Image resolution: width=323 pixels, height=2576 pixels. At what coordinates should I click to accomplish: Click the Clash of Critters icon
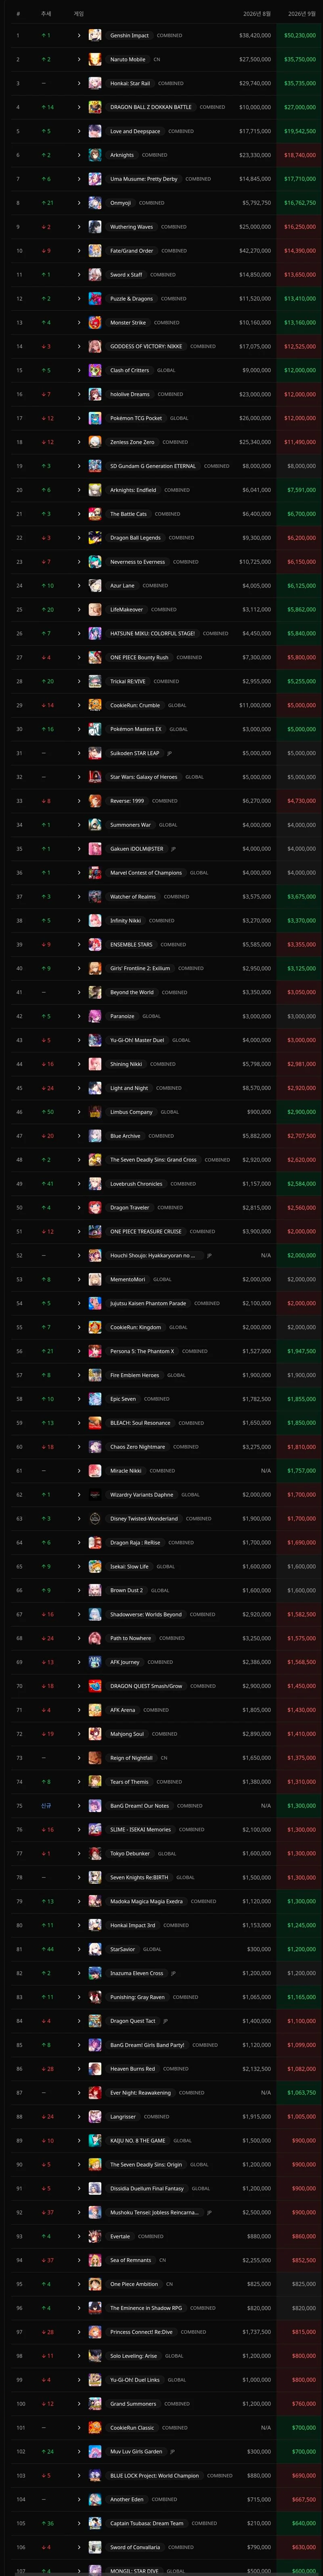tap(95, 370)
